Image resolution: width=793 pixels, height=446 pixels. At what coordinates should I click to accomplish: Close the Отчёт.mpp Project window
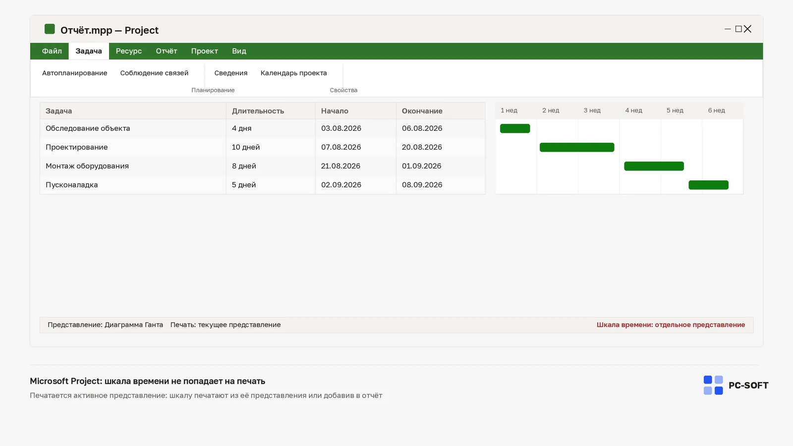pyautogui.click(x=747, y=29)
